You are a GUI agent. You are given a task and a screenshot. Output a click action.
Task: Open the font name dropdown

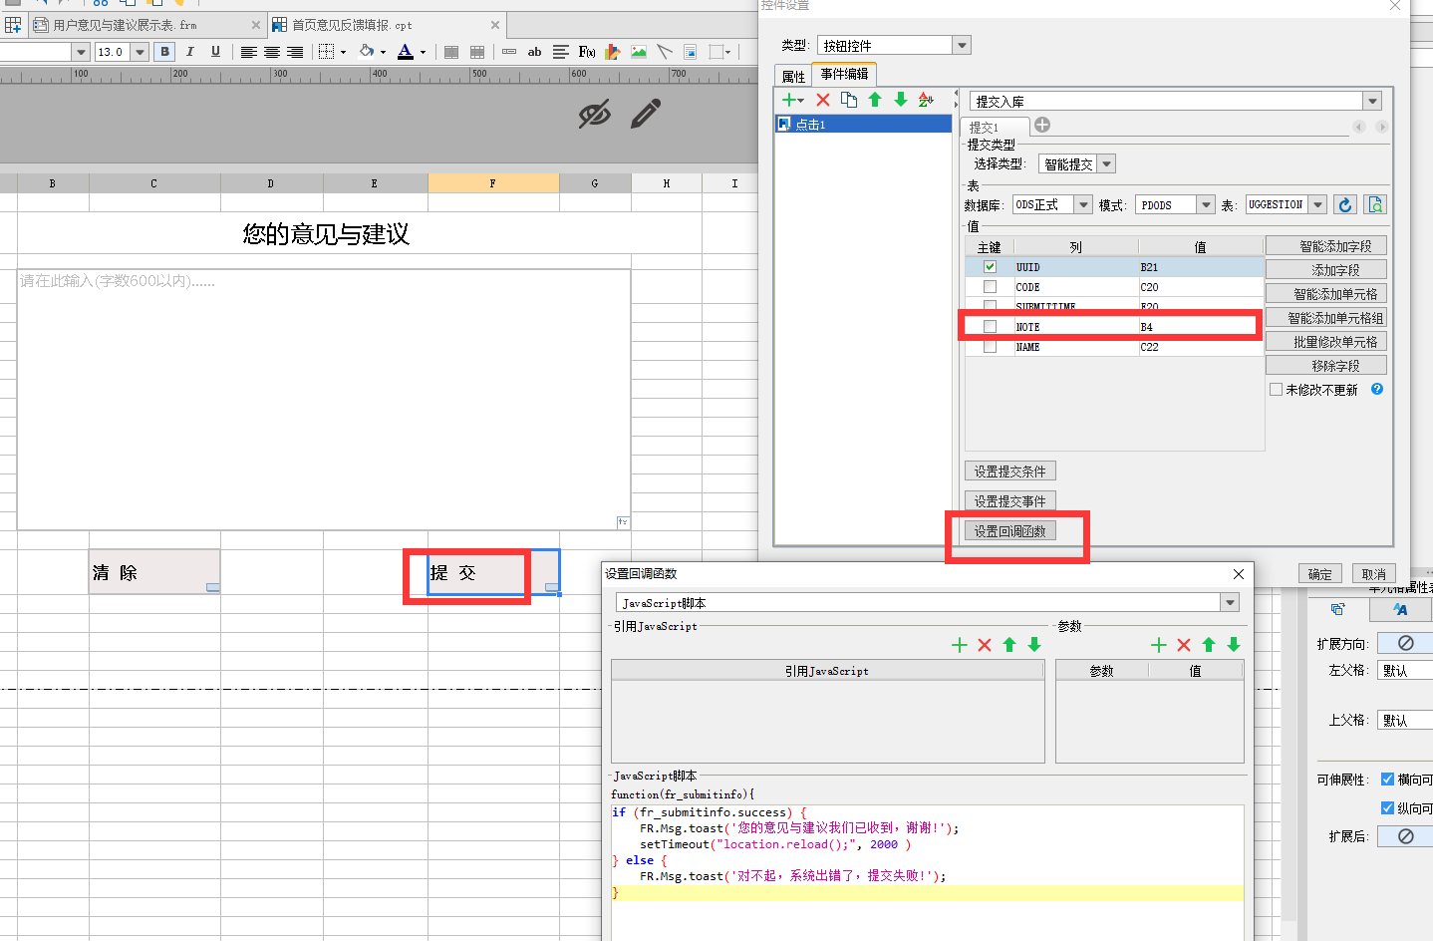pos(81,52)
